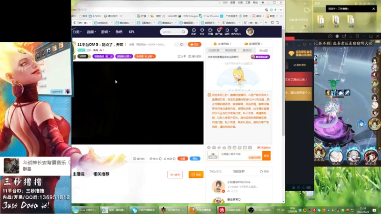This screenshot has width=381, height=214.
Task: Open the KPL nav item
Action: click(132, 32)
